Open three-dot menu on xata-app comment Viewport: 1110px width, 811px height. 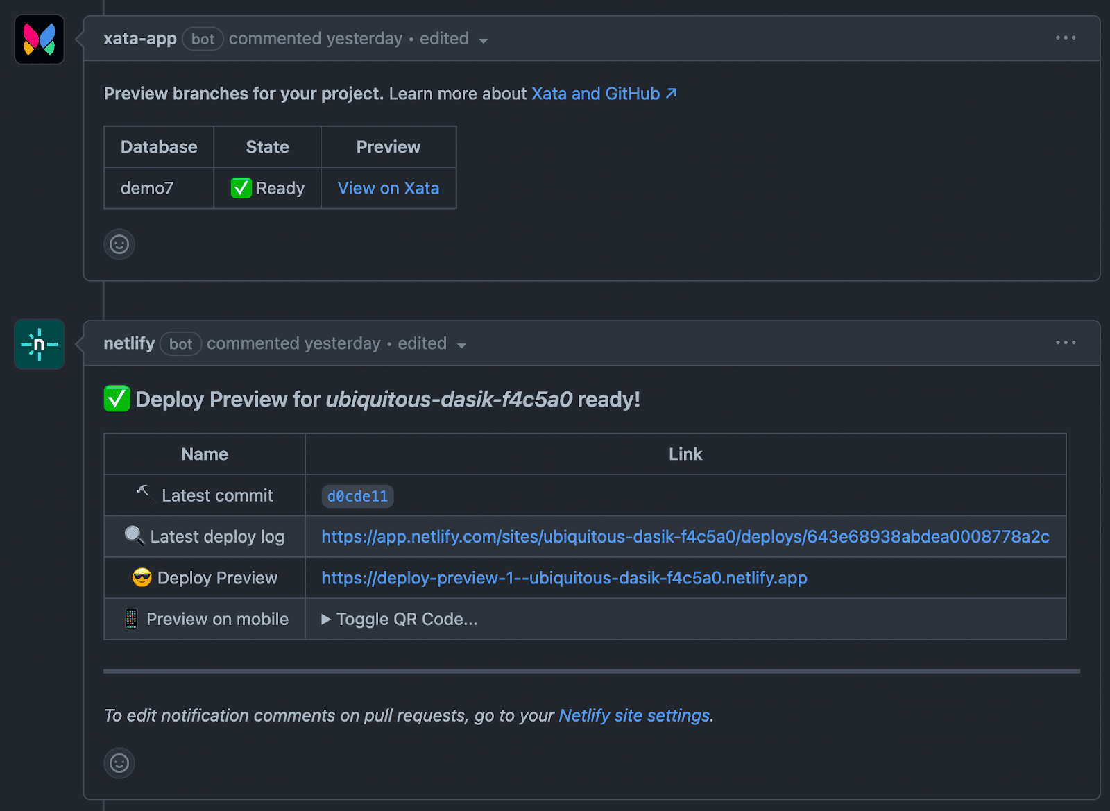(1066, 37)
